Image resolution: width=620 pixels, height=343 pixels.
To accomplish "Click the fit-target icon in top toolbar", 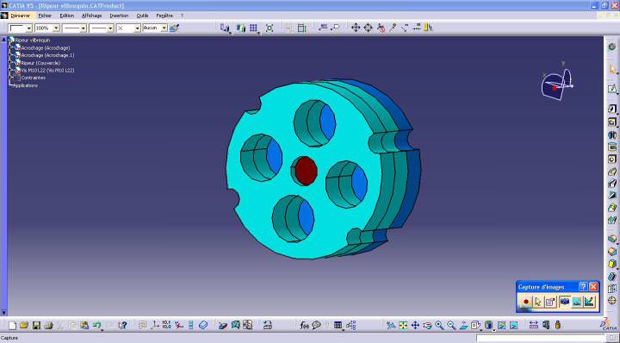I will tap(270, 28).
